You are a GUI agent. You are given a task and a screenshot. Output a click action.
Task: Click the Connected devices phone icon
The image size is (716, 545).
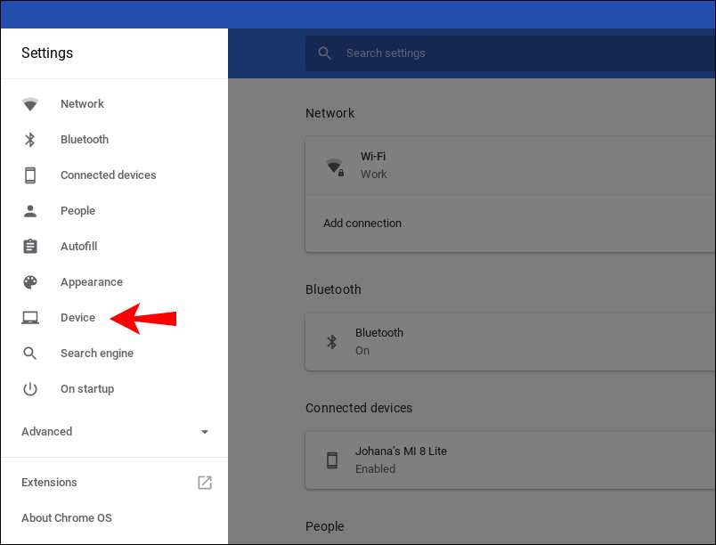coord(30,175)
